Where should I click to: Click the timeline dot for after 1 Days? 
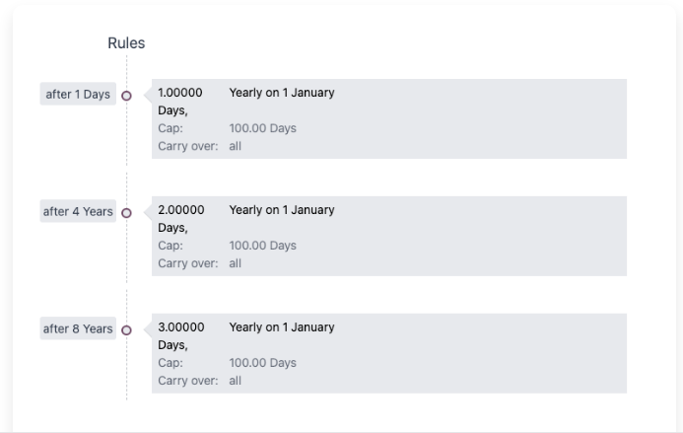point(126,96)
